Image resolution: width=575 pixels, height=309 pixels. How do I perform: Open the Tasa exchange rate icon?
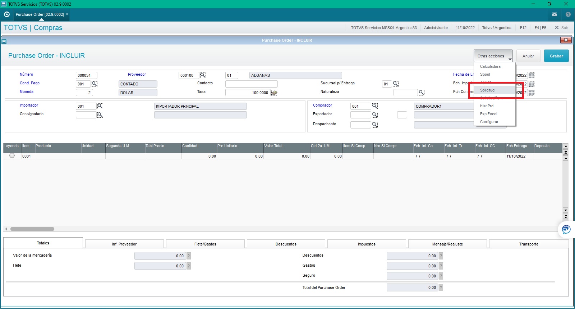(x=274, y=93)
